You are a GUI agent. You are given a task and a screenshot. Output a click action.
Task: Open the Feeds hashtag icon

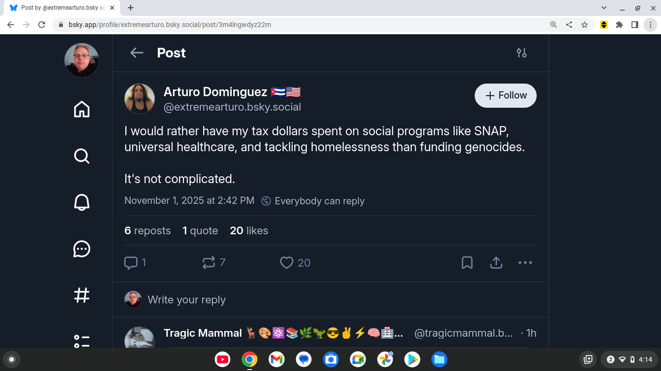82,295
